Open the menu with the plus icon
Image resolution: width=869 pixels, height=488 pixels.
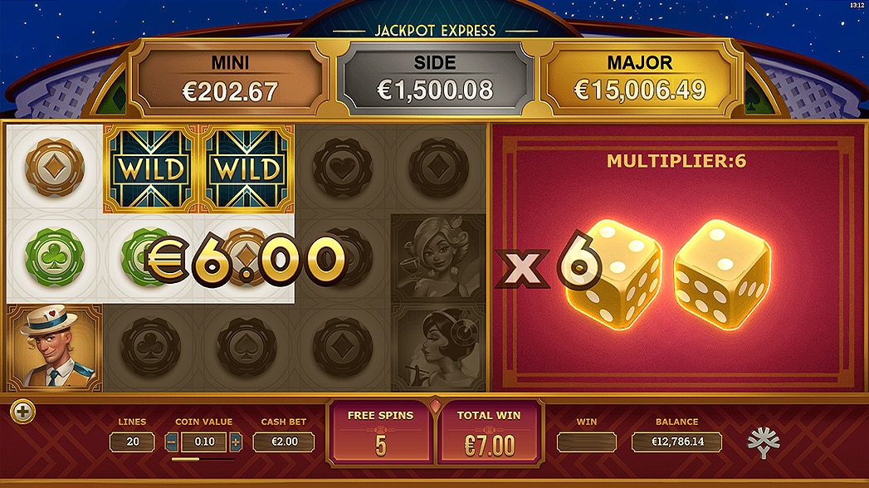(22, 412)
